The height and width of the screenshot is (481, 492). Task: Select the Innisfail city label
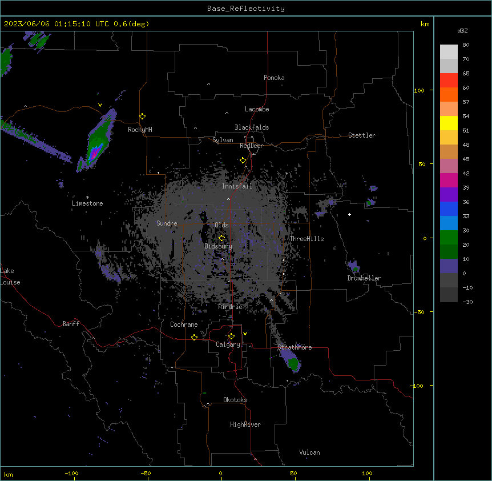click(237, 186)
